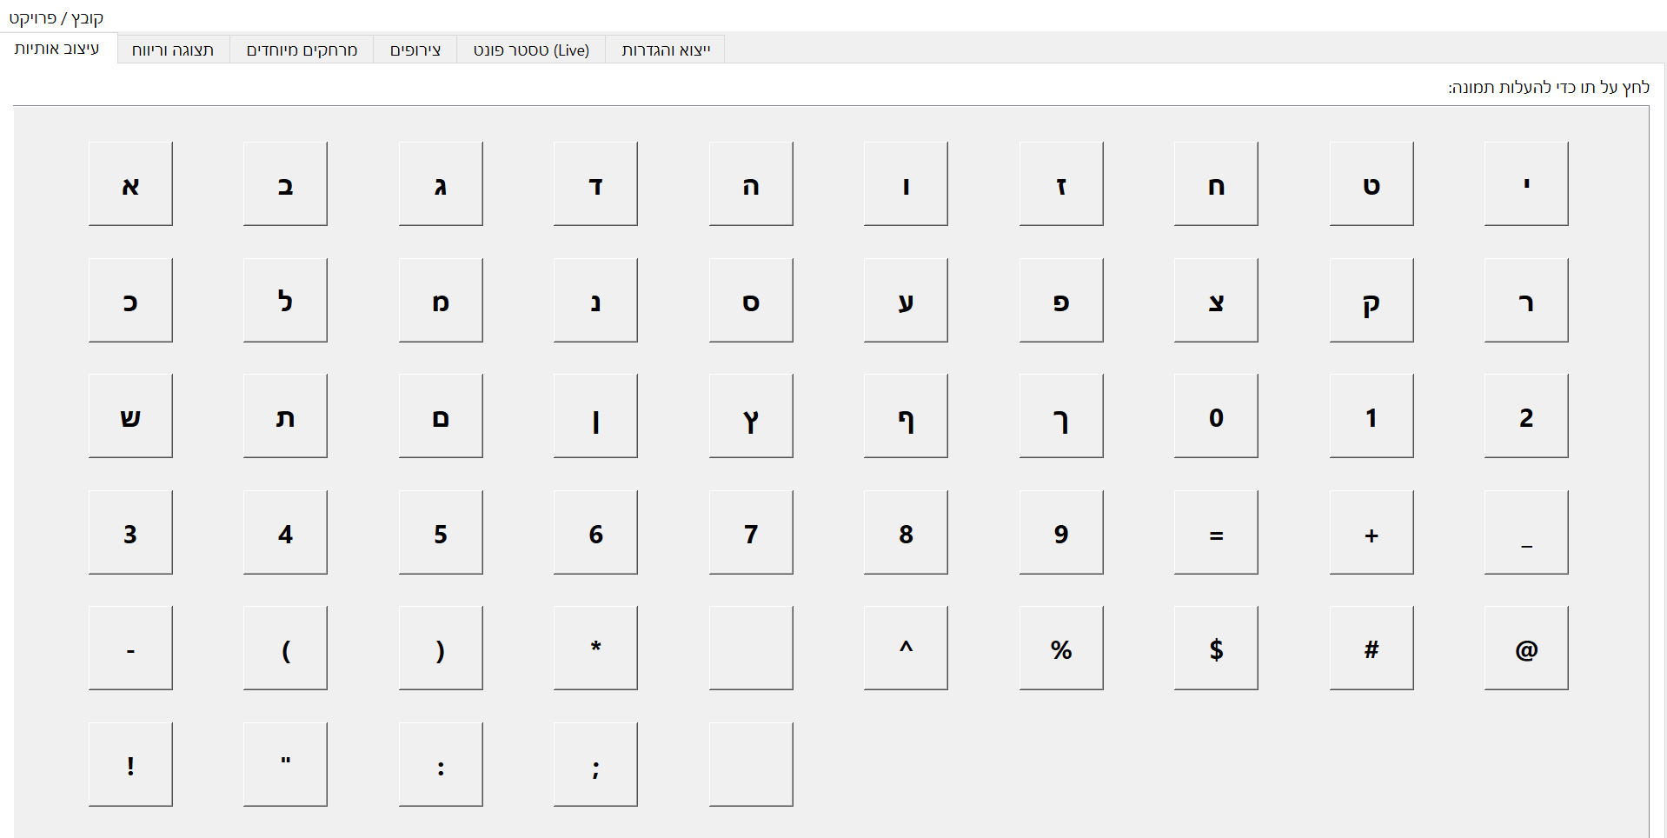The width and height of the screenshot is (1667, 838).
Task: Click the digit 7 tile
Action: click(751, 533)
